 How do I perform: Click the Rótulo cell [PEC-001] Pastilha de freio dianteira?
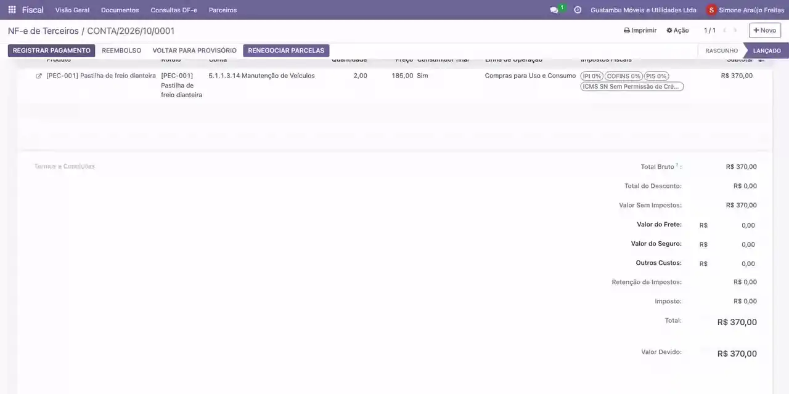point(181,86)
